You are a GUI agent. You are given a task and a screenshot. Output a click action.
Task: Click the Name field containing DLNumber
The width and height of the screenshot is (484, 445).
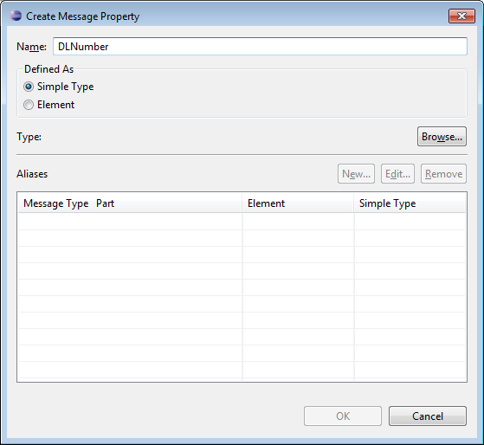(x=260, y=47)
